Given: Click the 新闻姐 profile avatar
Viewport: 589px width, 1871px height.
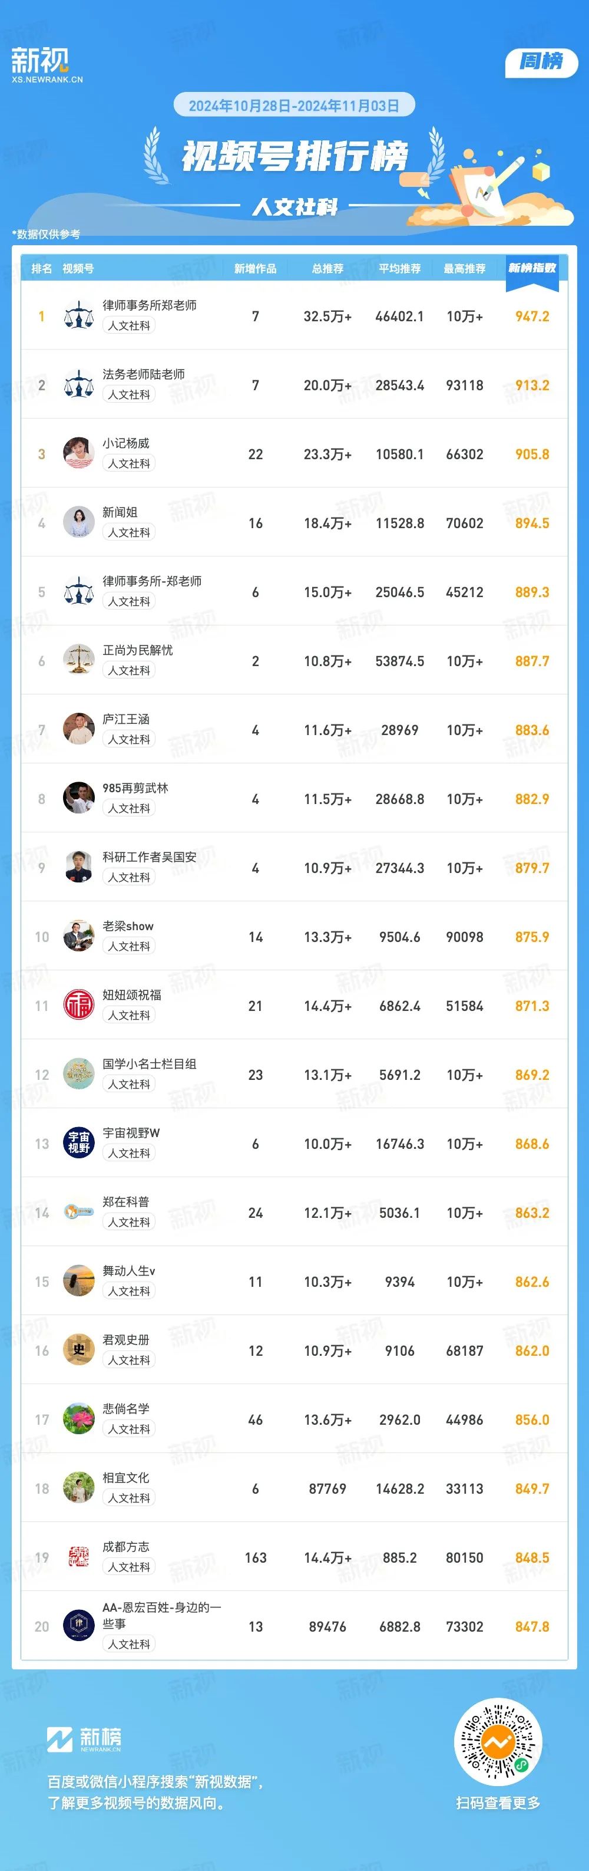Looking at the screenshot, I should [78, 523].
